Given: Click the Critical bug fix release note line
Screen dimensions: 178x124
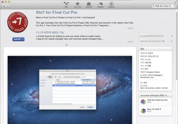Looking at the screenshot, I should 68,36.
